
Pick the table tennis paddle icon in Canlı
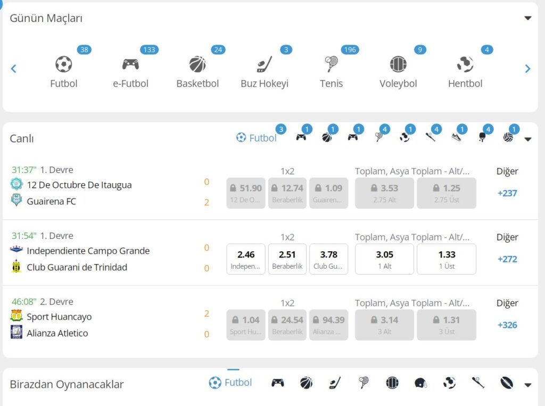point(482,137)
